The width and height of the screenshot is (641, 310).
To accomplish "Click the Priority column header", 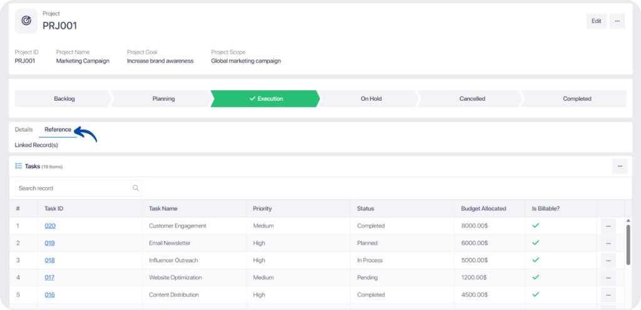I will pos(262,209).
